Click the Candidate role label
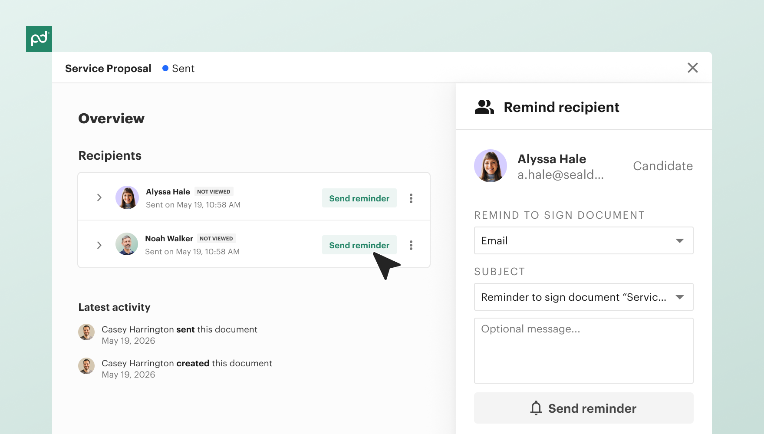The height and width of the screenshot is (434, 764). coord(662,166)
